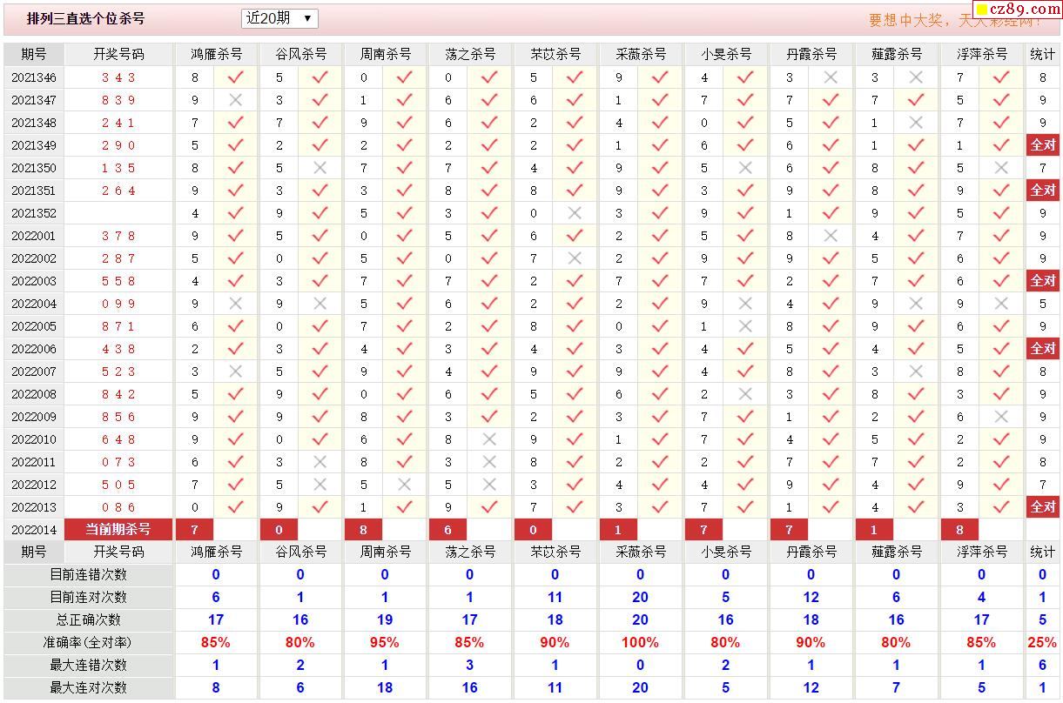Screen dimensions: 1063x703
Task: Click the grey X for 周南杀号 in row 2022012
Action: (405, 485)
